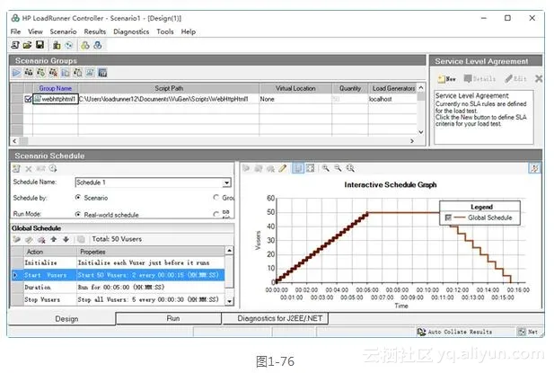
Task: Click the zoom in magnifier on graph toolbar
Action: click(x=326, y=168)
